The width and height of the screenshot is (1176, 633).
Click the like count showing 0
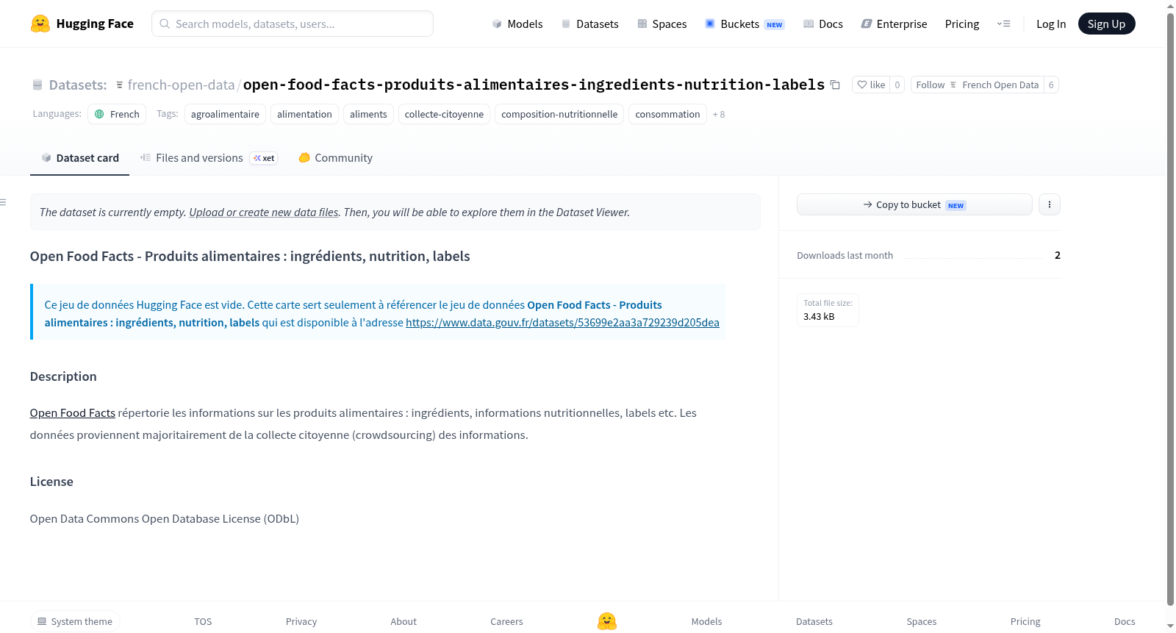pyautogui.click(x=897, y=85)
